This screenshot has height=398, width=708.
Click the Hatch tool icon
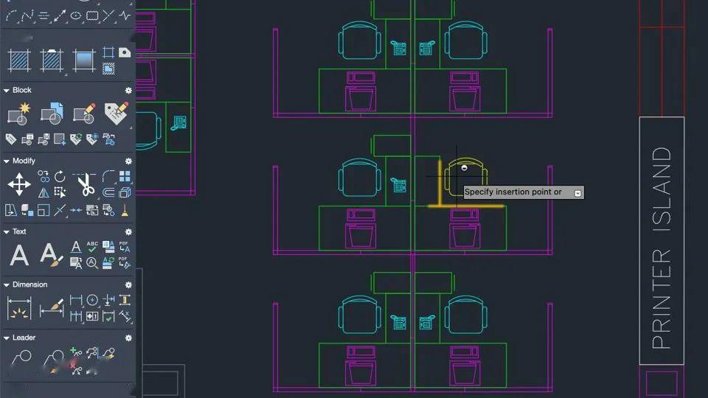[19, 60]
